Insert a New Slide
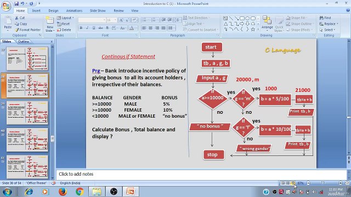This screenshot has height=197, width=351. tap(50, 24)
